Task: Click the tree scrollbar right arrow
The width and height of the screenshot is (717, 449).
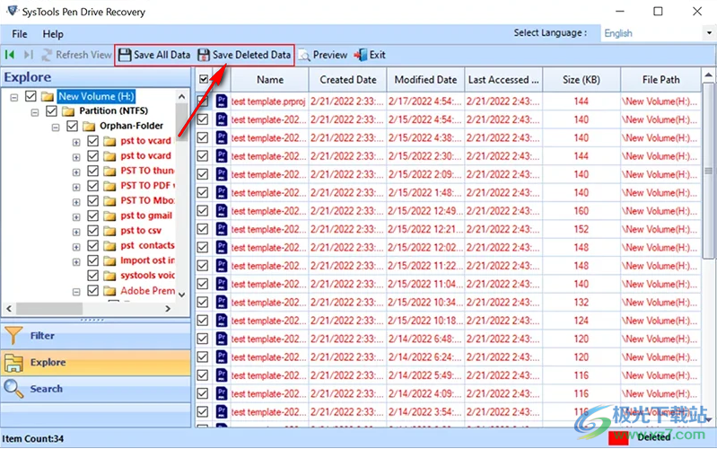Action: [x=168, y=309]
